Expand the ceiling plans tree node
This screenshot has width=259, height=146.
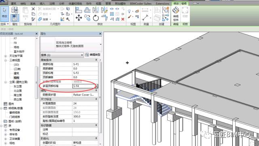click(6, 56)
